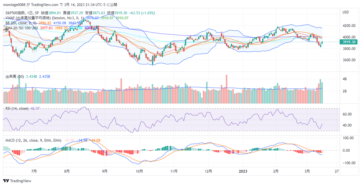The width and height of the screenshot is (362, 186).
Task: Click the MACD line value -34.98
Action: point(82,140)
